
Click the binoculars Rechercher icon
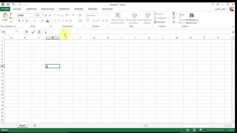click(192, 15)
